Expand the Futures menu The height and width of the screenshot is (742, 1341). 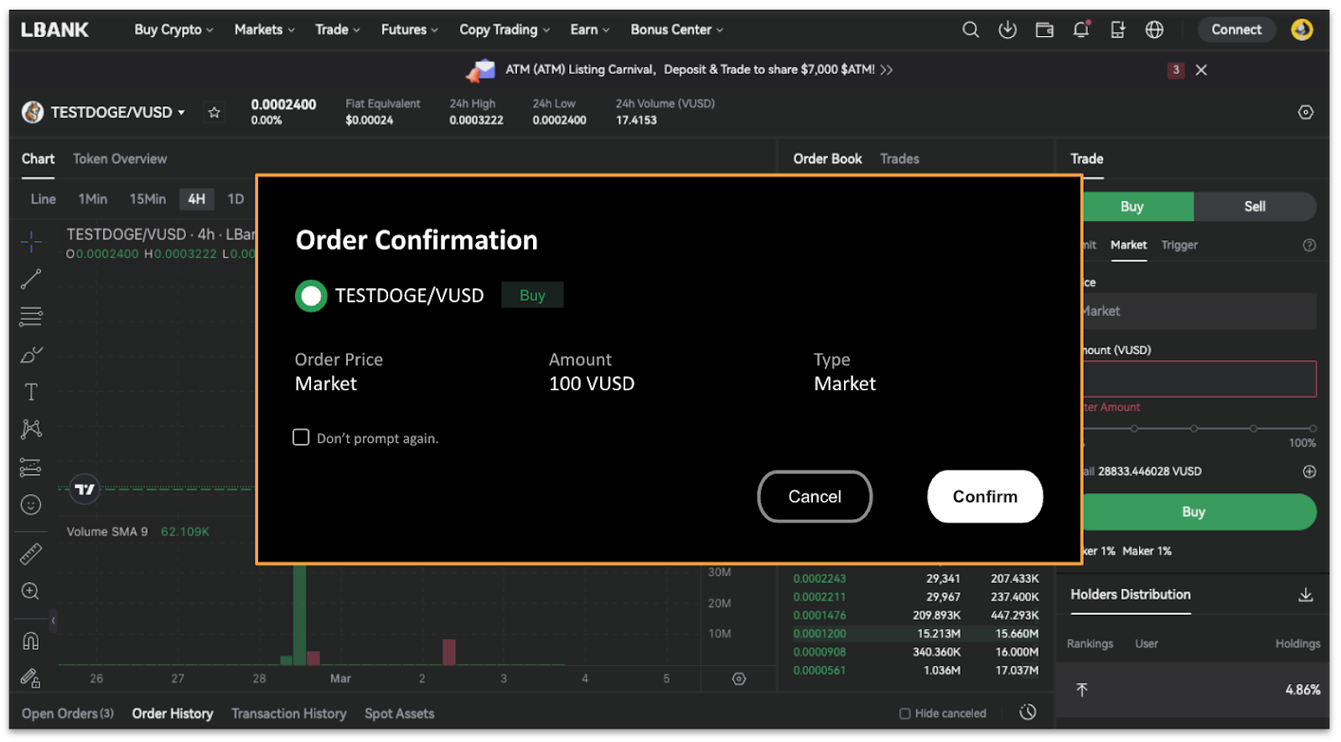(410, 30)
